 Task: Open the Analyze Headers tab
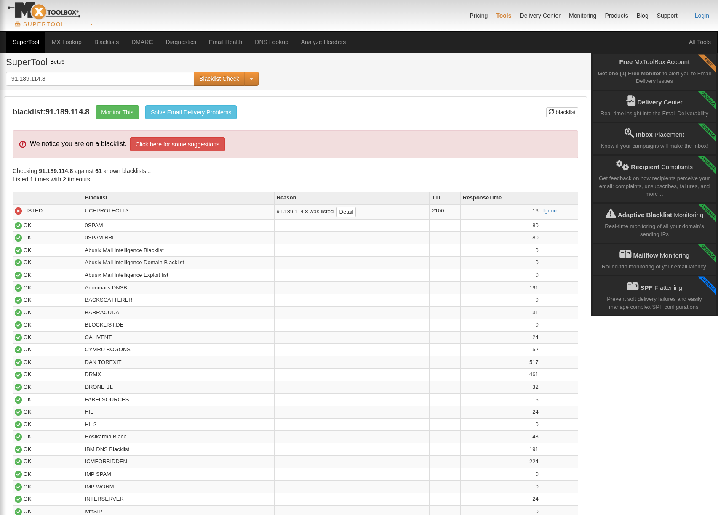[x=323, y=42]
